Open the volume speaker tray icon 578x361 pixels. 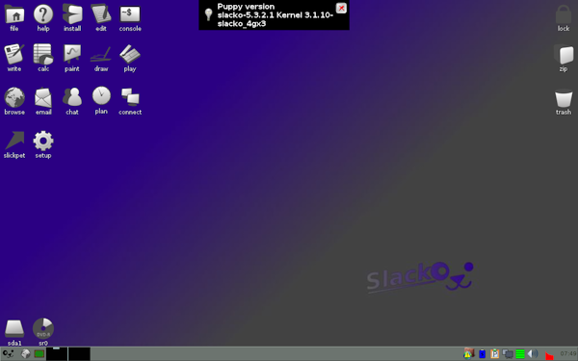coord(533,354)
